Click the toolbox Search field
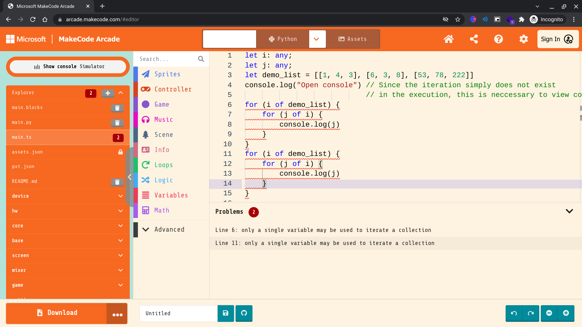The height and width of the screenshot is (327, 582). 167,59
